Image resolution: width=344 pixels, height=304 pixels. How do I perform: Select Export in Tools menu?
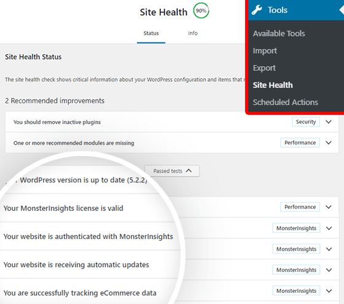(264, 68)
